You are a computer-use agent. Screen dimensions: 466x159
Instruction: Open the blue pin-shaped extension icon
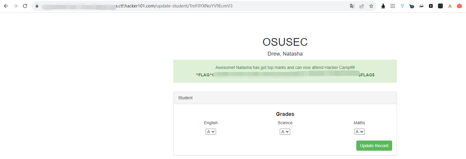pos(402,6)
